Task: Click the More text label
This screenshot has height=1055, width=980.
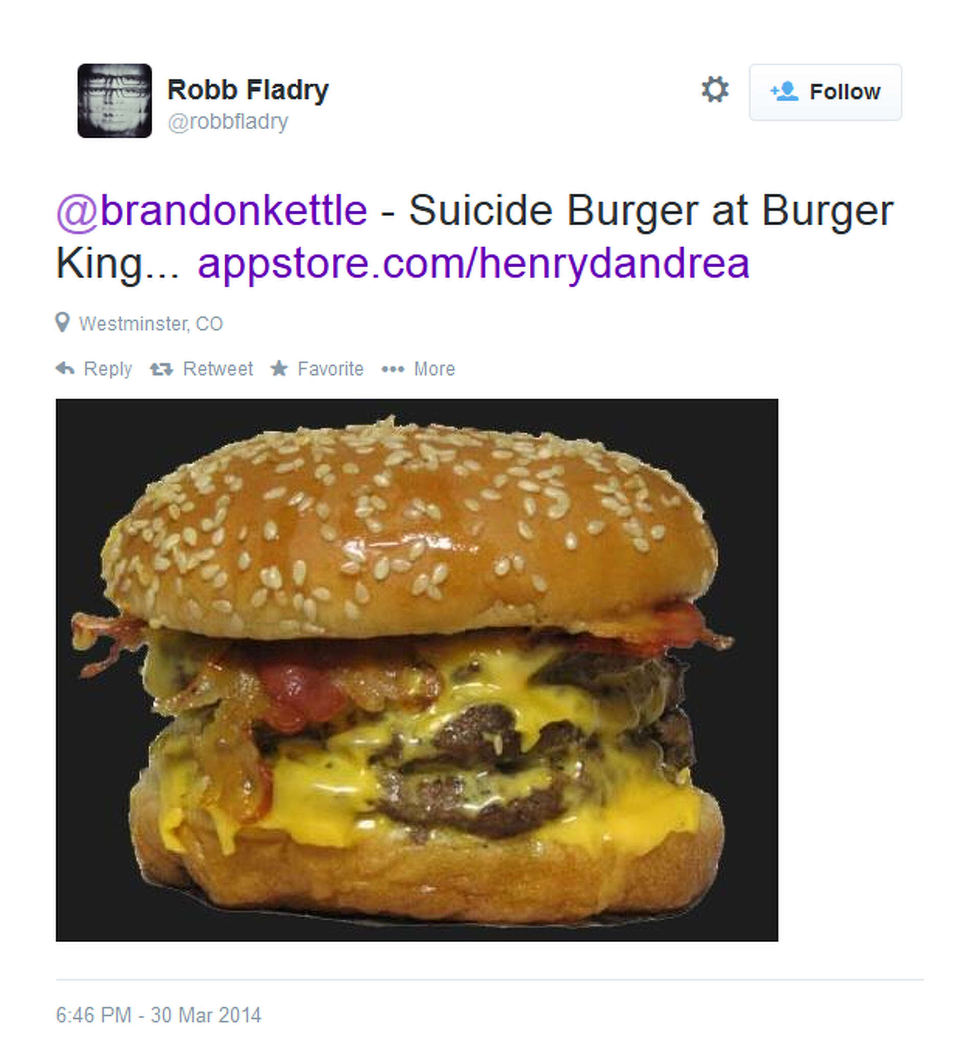Action: [434, 369]
